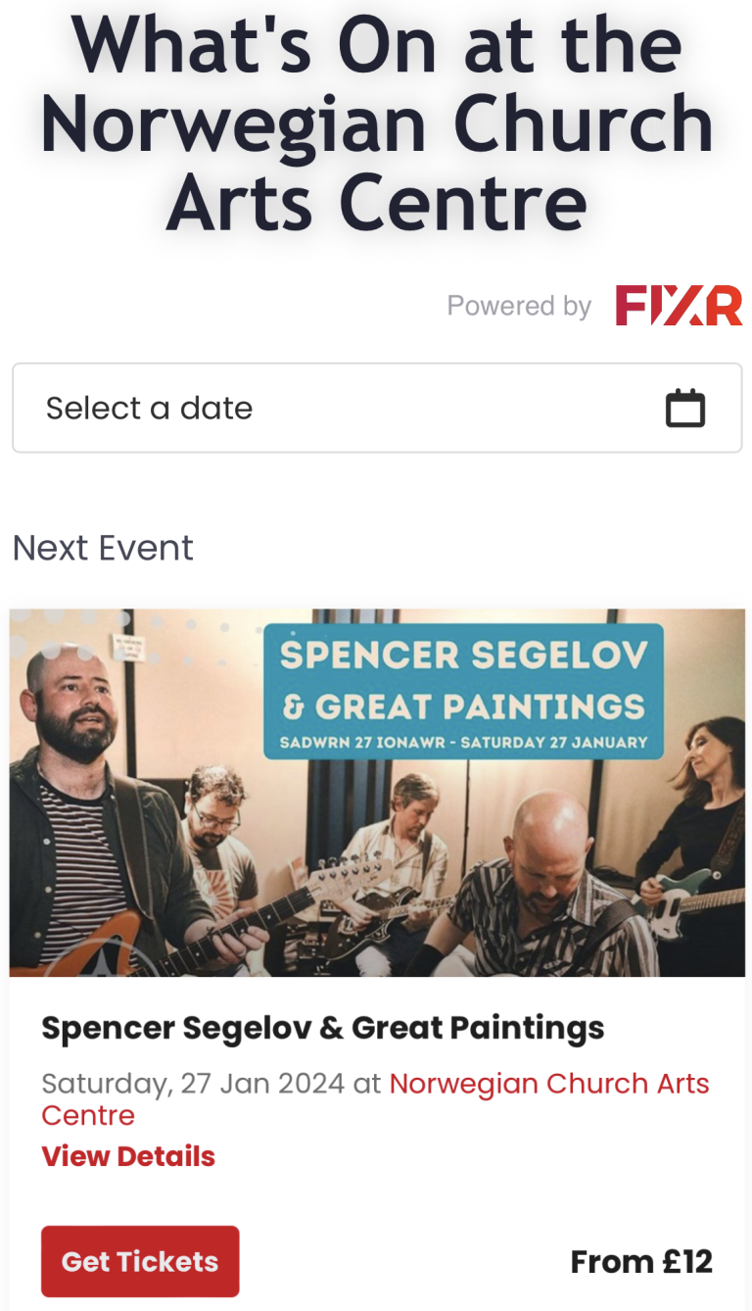752x1311 pixels.
Task: Click the Get Tickets button
Action: pyautogui.click(x=140, y=1261)
